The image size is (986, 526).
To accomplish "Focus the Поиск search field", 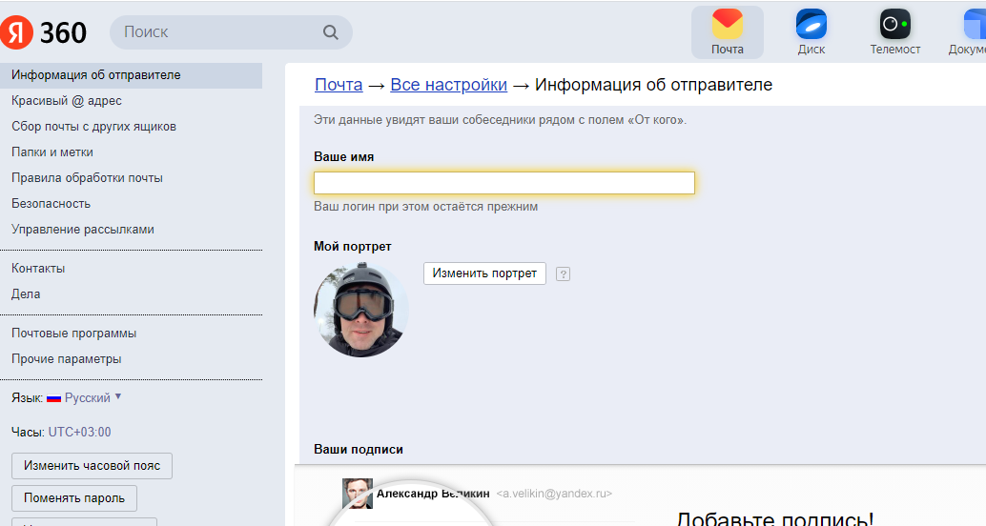I will point(231,32).
